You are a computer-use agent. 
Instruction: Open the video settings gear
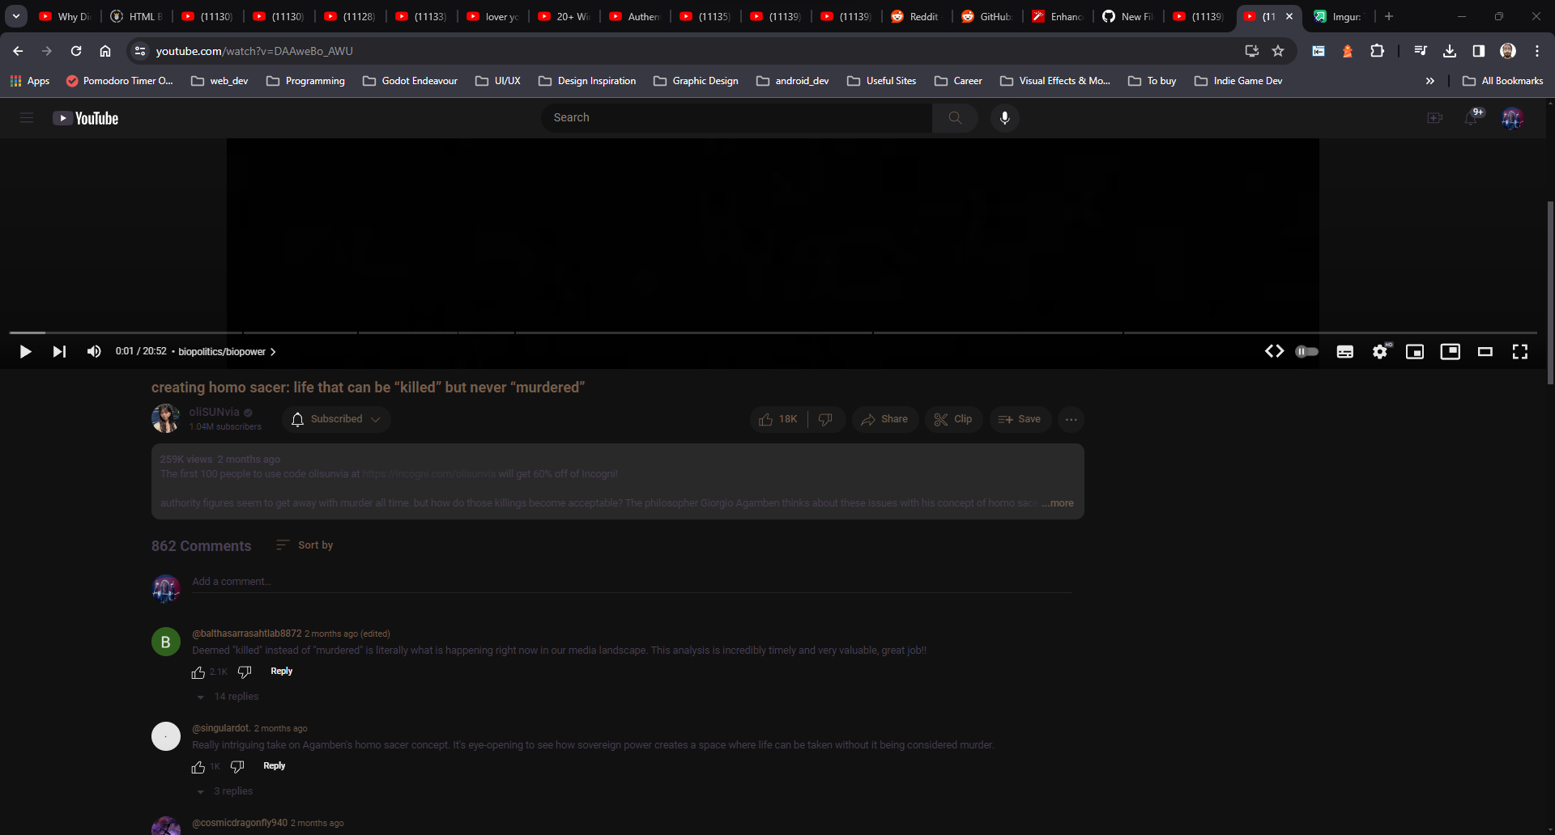point(1380,351)
